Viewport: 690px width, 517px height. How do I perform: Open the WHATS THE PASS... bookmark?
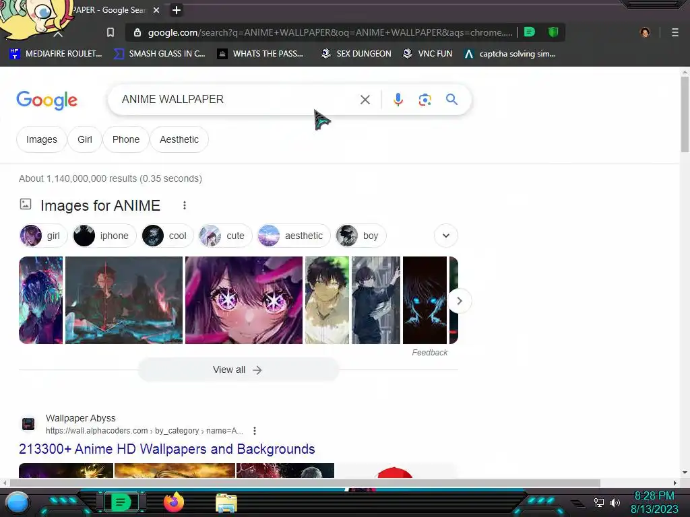(261, 54)
